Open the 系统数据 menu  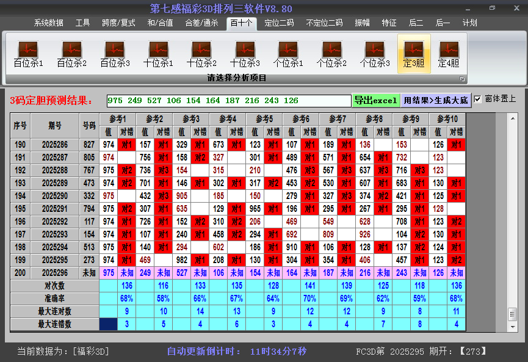click(49, 23)
